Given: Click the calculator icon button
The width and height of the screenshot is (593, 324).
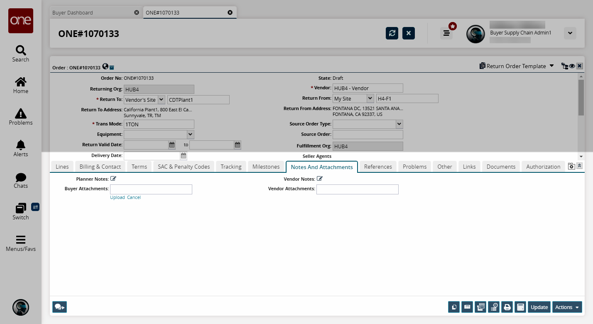Looking at the screenshot, I should pyautogui.click(x=520, y=307).
